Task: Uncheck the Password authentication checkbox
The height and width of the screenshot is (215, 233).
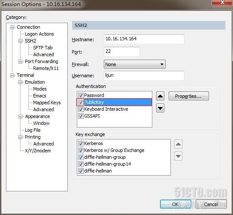Action: [x=81, y=95]
